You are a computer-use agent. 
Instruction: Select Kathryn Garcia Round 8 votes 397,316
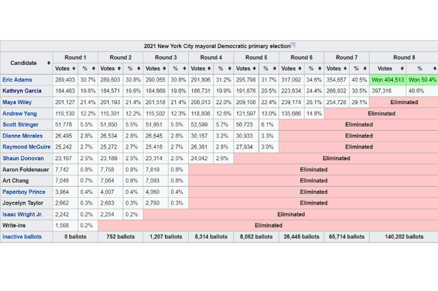[388, 91]
